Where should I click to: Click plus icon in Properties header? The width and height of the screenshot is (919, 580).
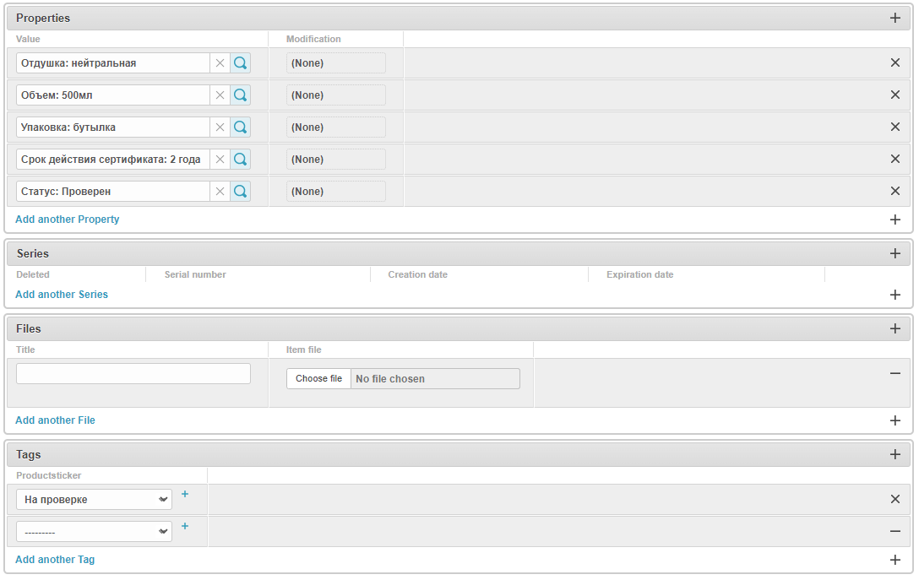pos(895,18)
